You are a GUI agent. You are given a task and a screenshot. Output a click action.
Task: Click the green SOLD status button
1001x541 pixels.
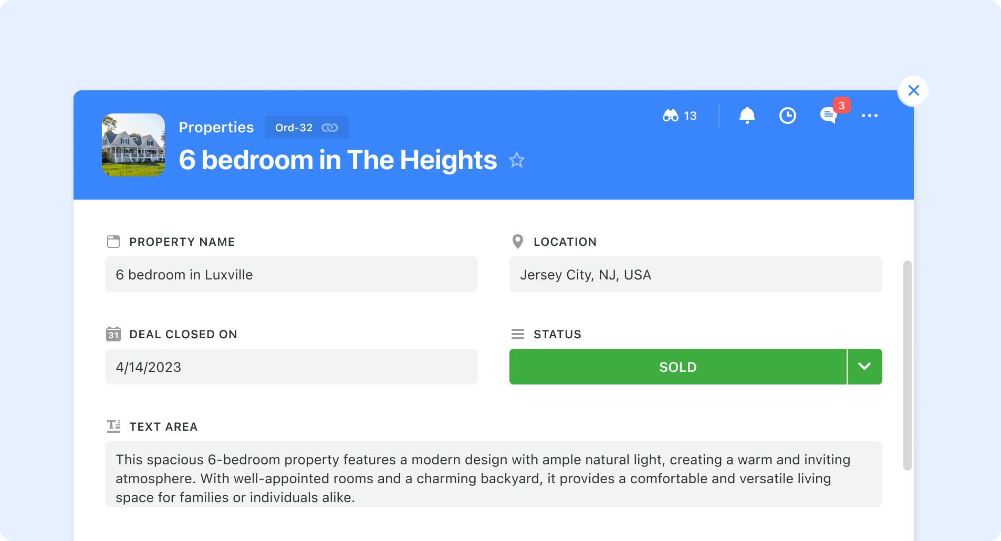pyautogui.click(x=678, y=367)
